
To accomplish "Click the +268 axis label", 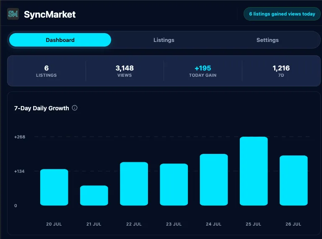I will click(x=20, y=137).
